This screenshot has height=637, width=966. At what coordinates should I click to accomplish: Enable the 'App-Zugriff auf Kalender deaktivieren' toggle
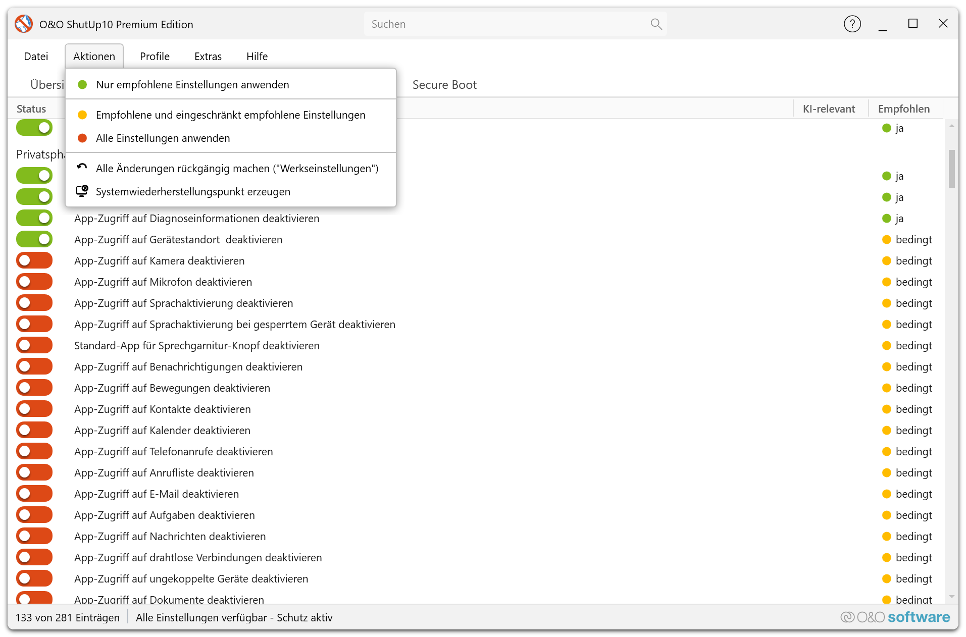click(34, 430)
